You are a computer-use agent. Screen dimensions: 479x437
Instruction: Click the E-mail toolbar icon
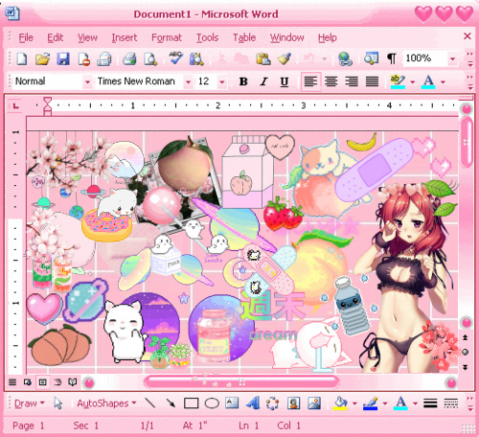(x=104, y=59)
